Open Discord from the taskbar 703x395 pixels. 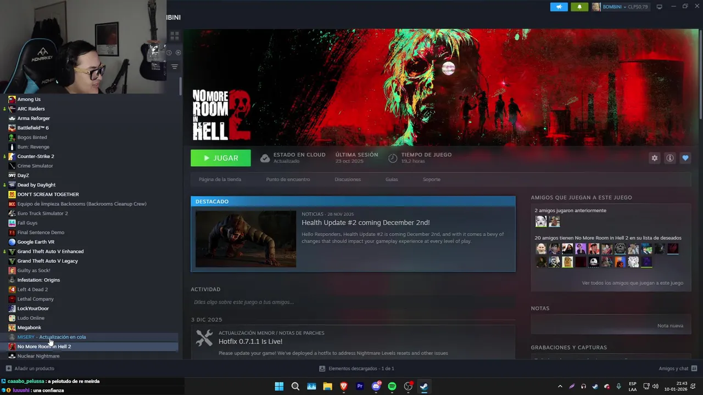click(x=376, y=386)
